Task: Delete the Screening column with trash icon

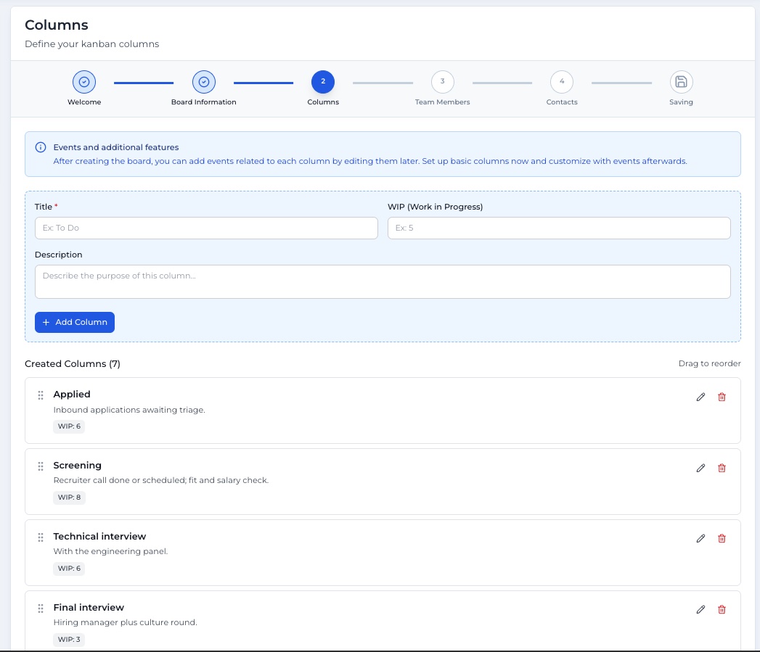Action: 722,468
